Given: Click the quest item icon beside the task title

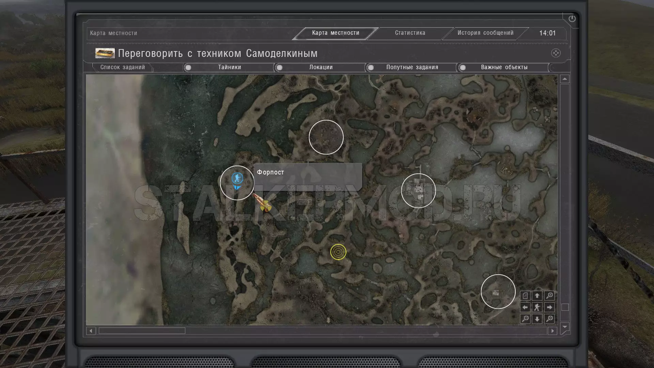Looking at the screenshot, I should click(105, 53).
